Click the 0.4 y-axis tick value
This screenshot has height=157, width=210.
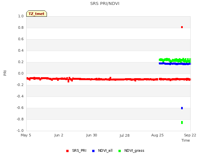[21, 51]
